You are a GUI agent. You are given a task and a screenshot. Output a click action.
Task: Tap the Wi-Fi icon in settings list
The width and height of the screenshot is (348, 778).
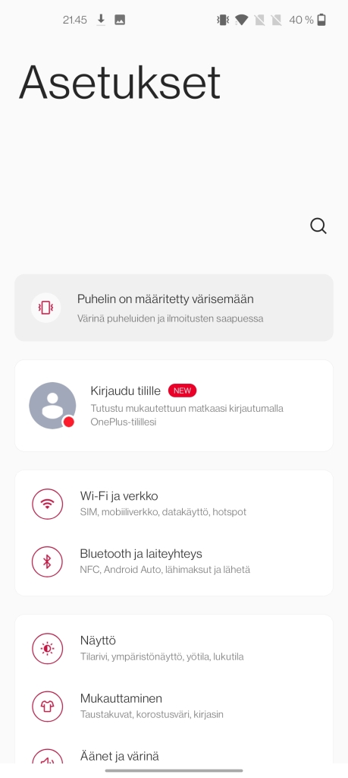click(x=48, y=504)
